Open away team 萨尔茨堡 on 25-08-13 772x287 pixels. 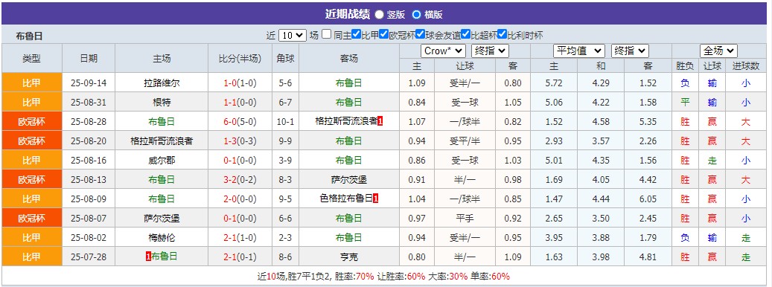348,179
